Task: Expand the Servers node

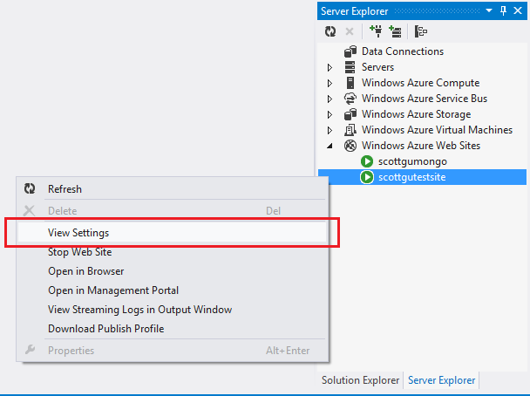Action: 330,67
